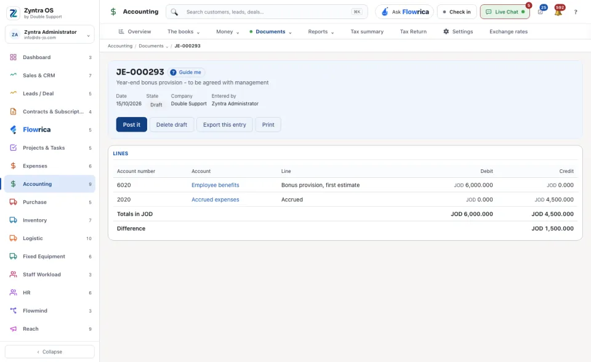Click the Post it button

click(x=132, y=124)
